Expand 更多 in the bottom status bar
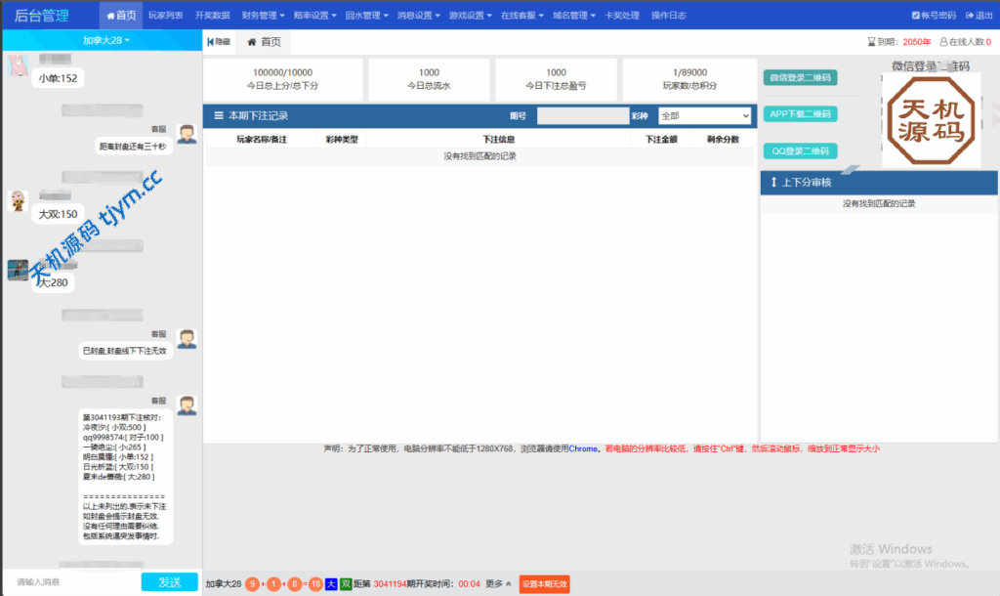The width and height of the screenshot is (1000, 596). (498, 583)
